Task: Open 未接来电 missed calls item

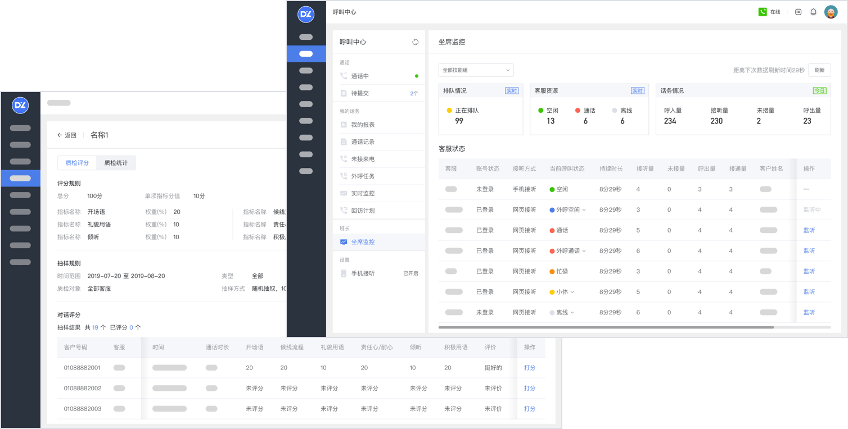Action: coord(363,159)
